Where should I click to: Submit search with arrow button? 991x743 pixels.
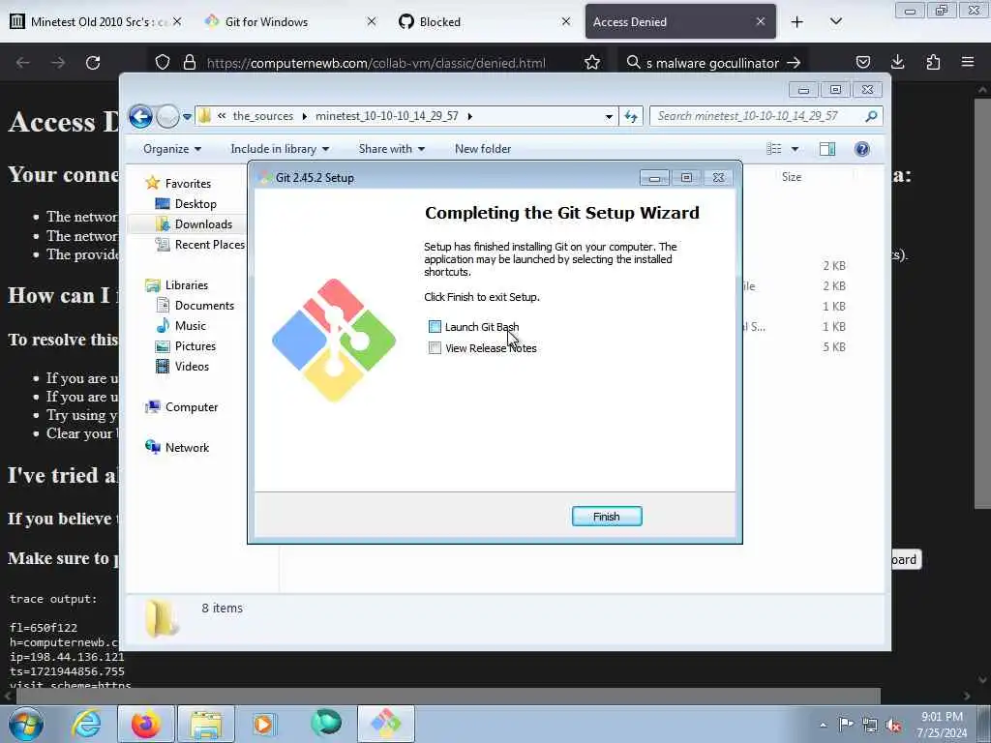coord(794,63)
